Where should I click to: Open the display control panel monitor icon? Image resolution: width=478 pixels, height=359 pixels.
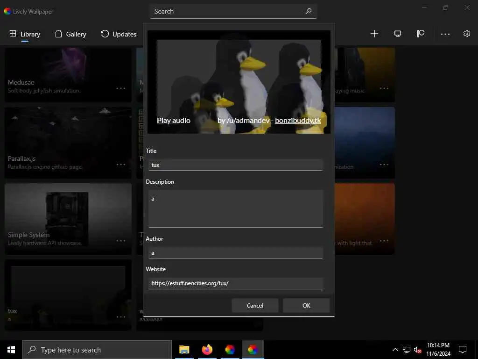click(x=398, y=34)
